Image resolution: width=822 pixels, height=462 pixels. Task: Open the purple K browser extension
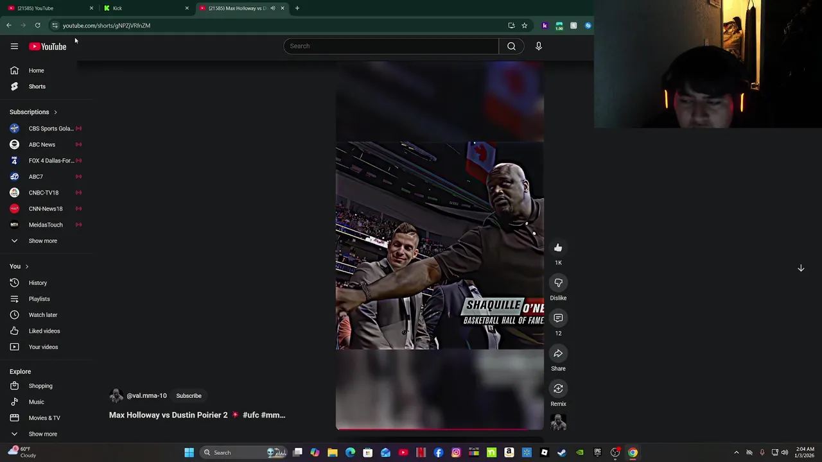545,26
